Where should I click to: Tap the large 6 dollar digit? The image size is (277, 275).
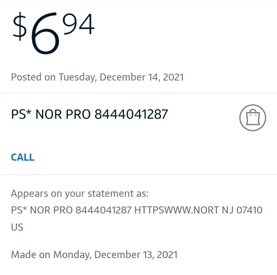pos(46,33)
